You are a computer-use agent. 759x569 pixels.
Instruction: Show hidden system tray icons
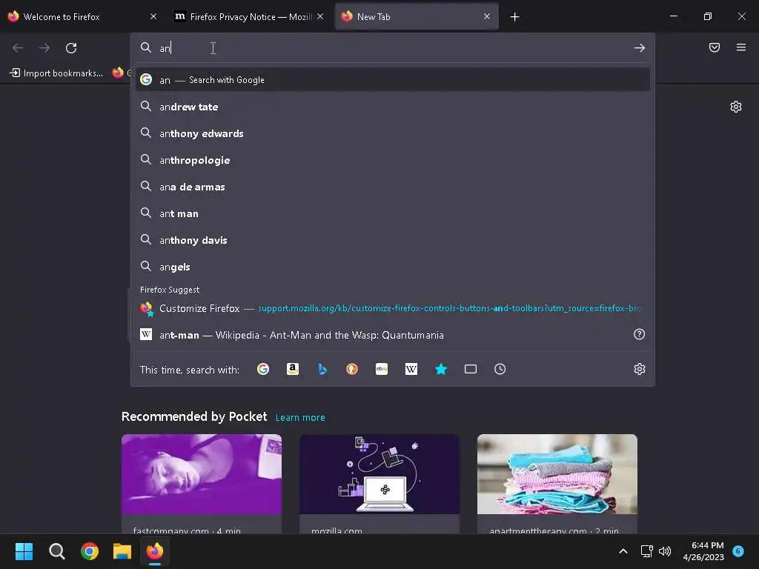coord(623,551)
